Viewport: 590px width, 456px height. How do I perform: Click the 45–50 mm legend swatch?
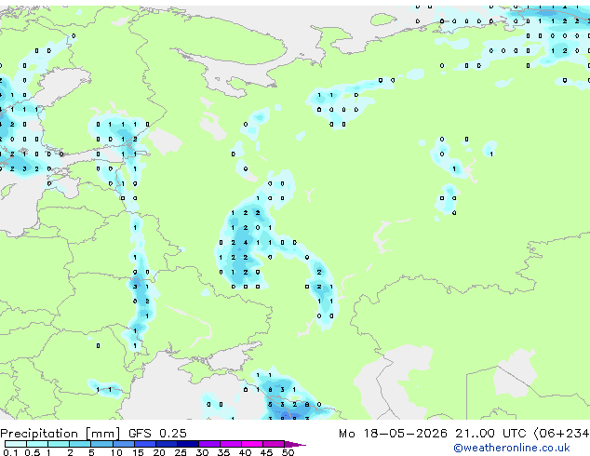(274, 444)
